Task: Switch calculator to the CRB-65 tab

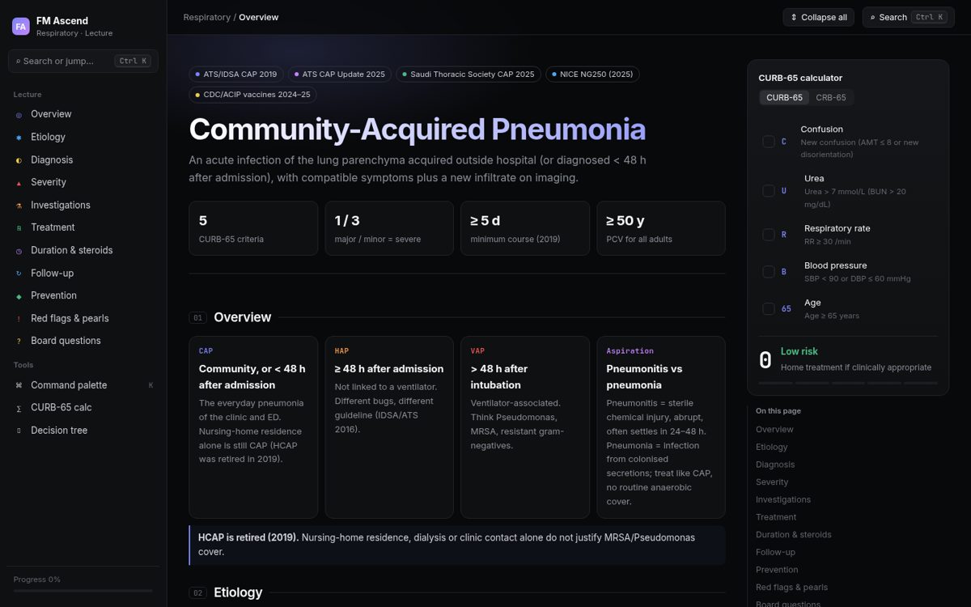Action: tap(831, 98)
